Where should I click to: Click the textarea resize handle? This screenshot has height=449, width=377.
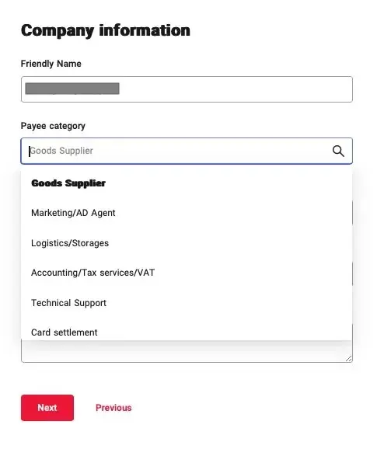point(349,359)
